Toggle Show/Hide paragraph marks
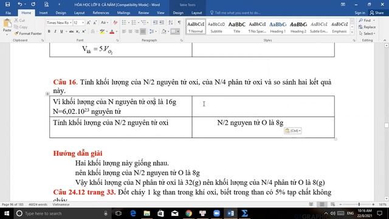The width and height of the screenshot is (389, 219). click(179, 23)
